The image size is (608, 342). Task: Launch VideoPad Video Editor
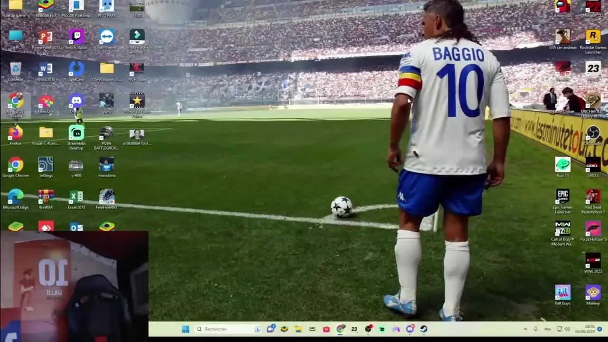point(137,105)
